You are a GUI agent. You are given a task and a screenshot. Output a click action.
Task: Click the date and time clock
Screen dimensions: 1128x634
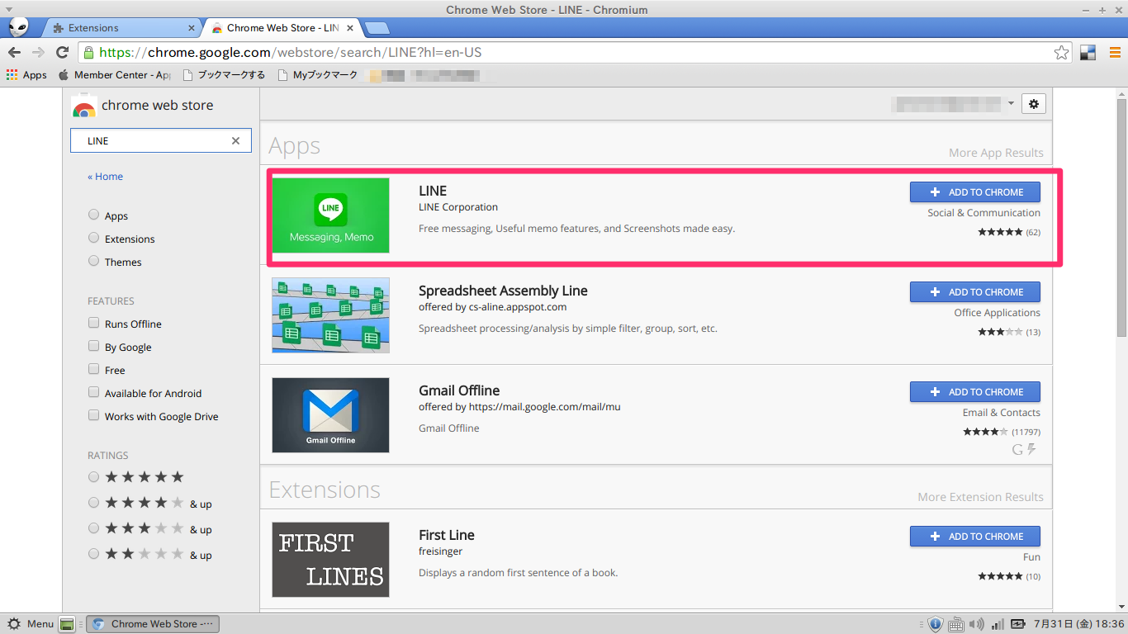(x=1078, y=624)
